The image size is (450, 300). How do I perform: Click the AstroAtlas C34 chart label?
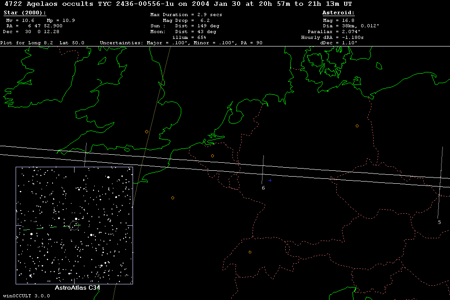tap(77, 288)
